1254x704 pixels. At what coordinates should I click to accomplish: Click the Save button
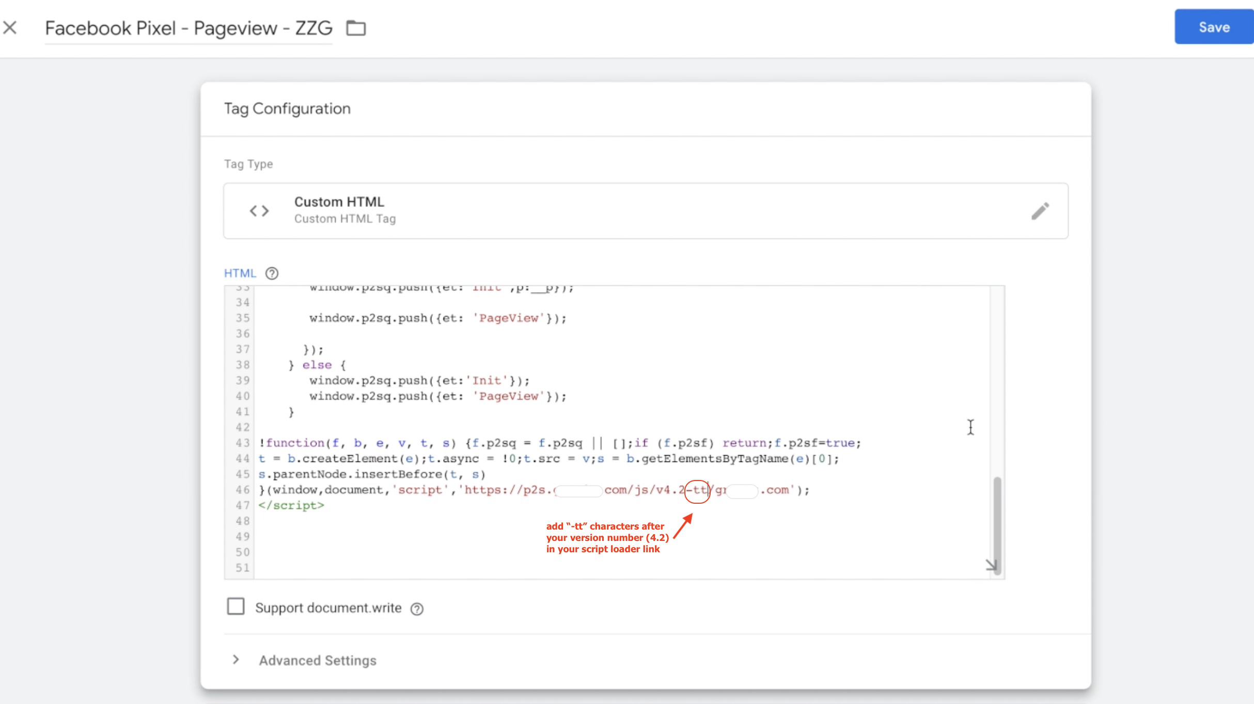(x=1214, y=27)
